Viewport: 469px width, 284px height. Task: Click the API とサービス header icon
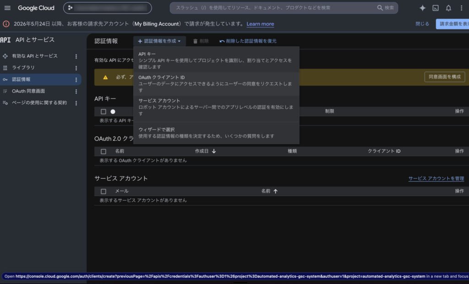click(5, 40)
